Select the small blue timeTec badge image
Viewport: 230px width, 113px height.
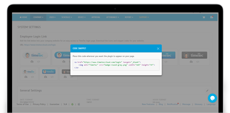[49, 72]
